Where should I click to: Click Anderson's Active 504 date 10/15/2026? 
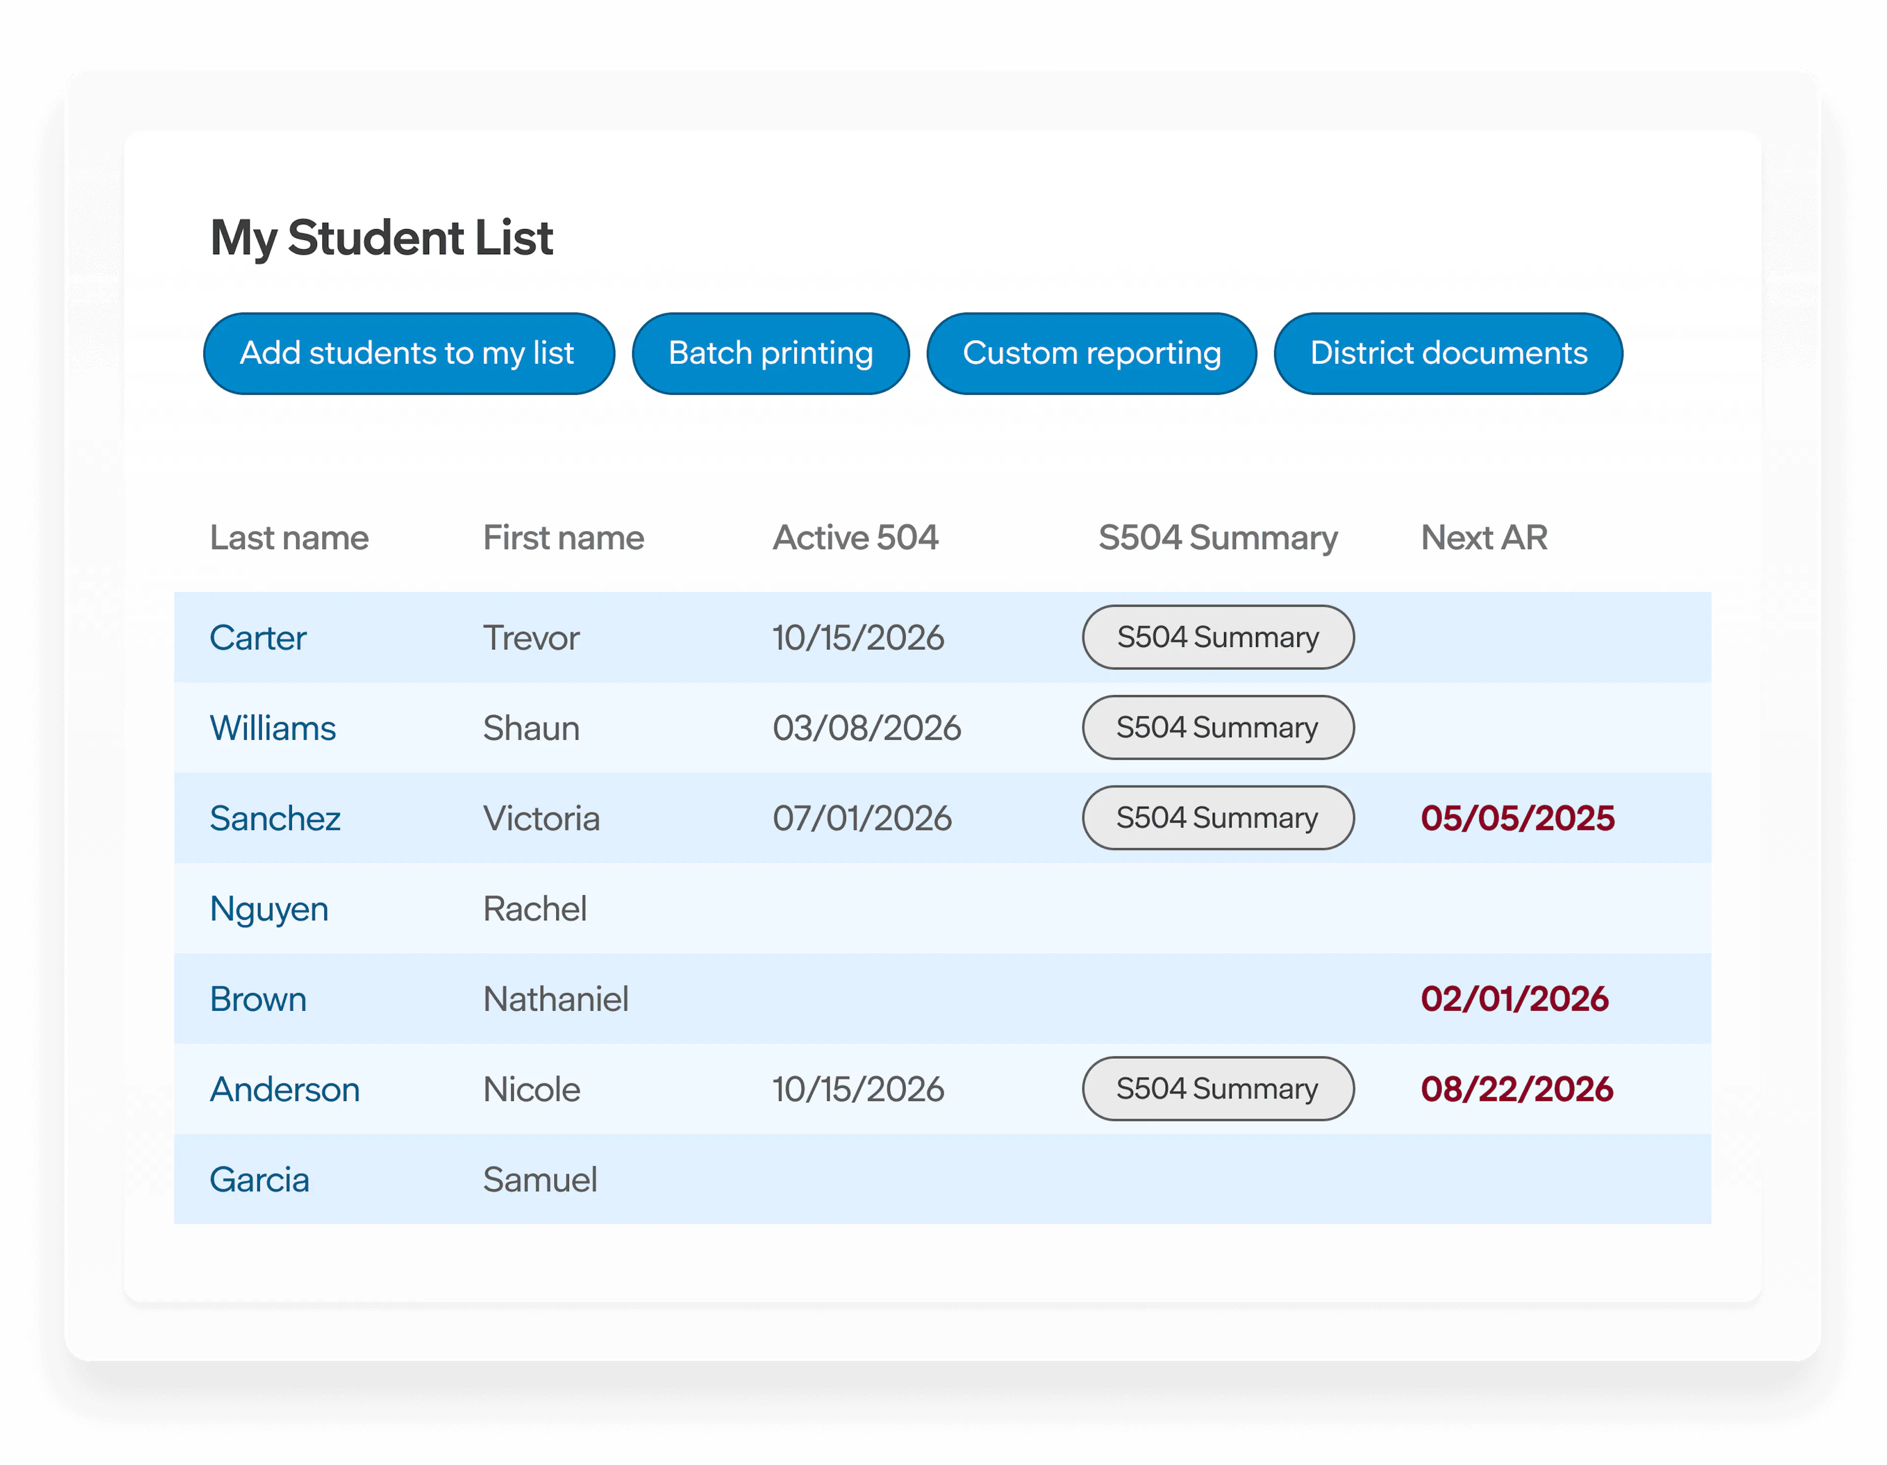(858, 1089)
